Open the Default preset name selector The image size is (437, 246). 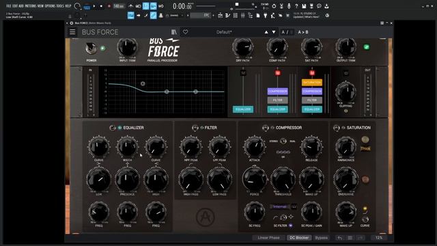pos(224,32)
